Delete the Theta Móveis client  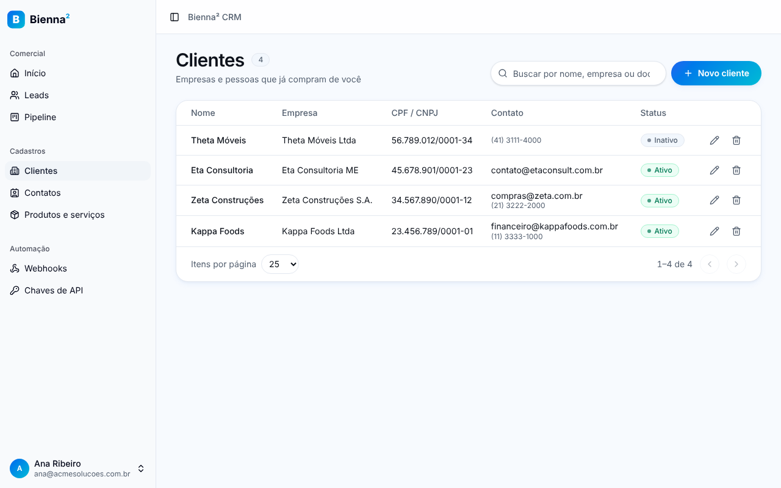736,140
